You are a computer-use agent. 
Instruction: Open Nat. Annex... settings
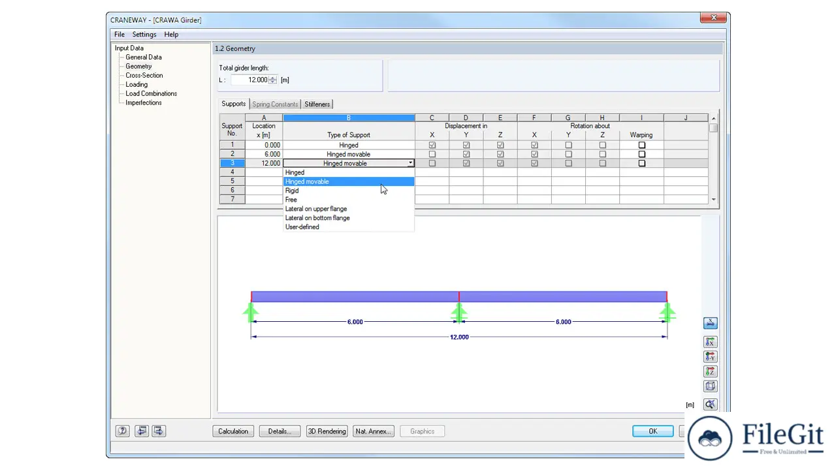click(374, 431)
